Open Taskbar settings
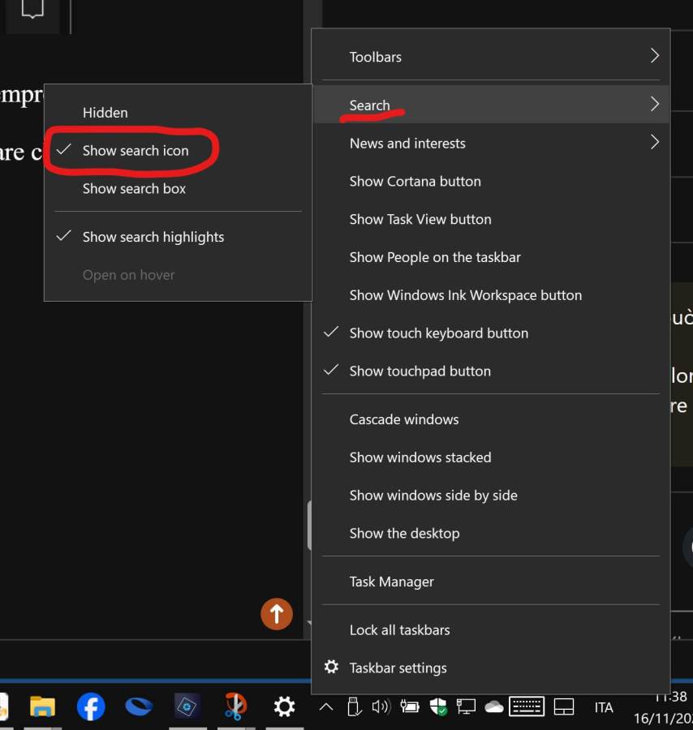This screenshot has width=693, height=730. tap(398, 668)
